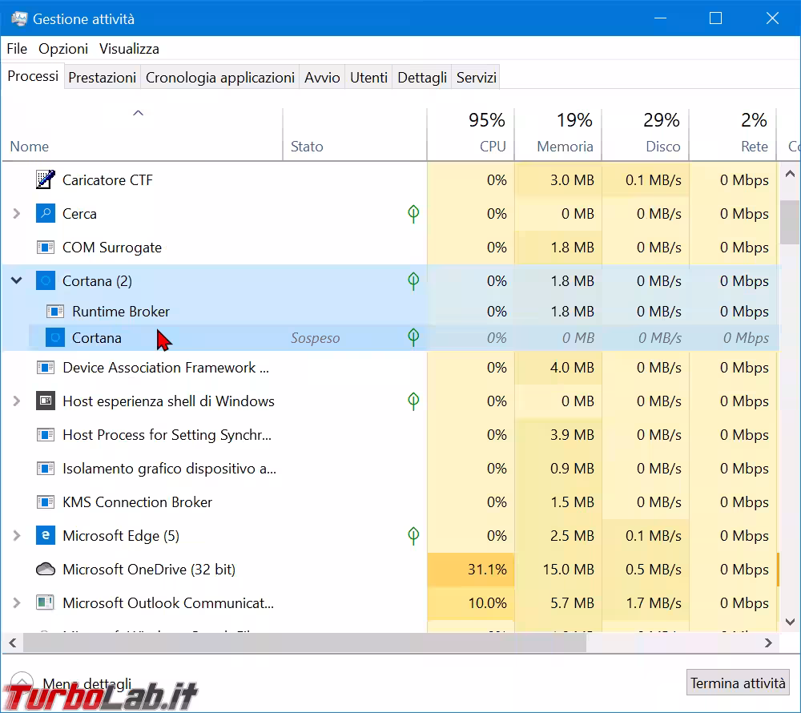Click the Cerca magnifier icon

(x=46, y=214)
